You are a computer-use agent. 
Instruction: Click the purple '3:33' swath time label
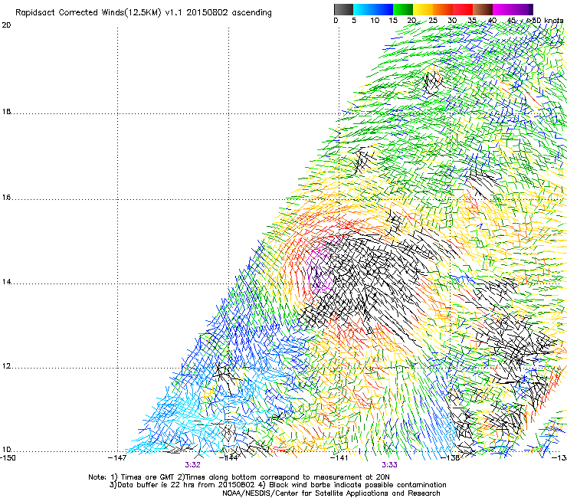pyautogui.click(x=389, y=465)
